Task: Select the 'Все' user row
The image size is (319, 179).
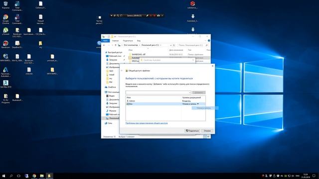Action: click(165, 104)
